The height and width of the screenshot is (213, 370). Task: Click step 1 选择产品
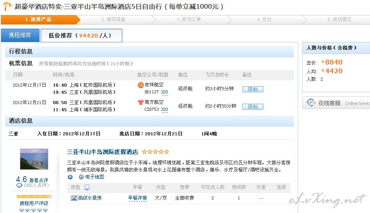coord(38,19)
